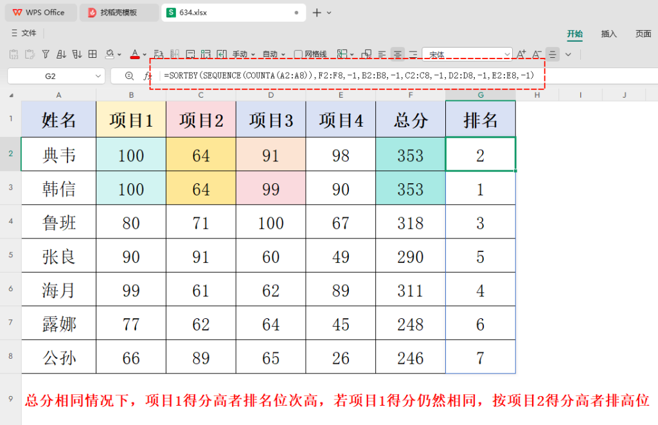This screenshot has height=425, width=658.
Task: Open the Name Box dropdown arrow
Action: pos(98,76)
